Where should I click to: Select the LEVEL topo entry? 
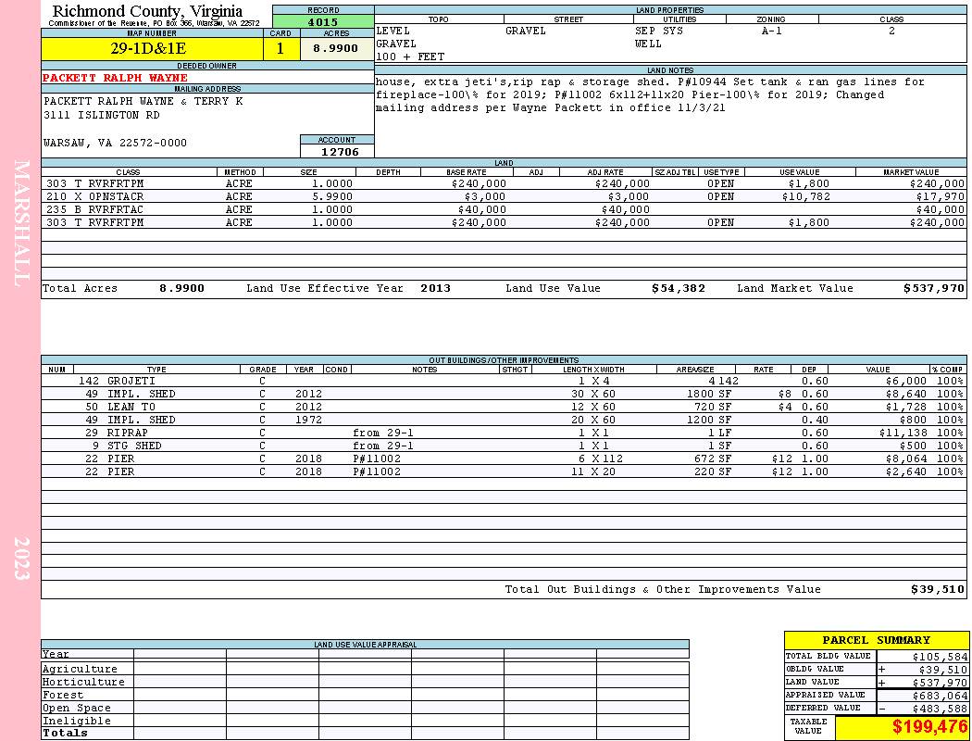pos(393,31)
